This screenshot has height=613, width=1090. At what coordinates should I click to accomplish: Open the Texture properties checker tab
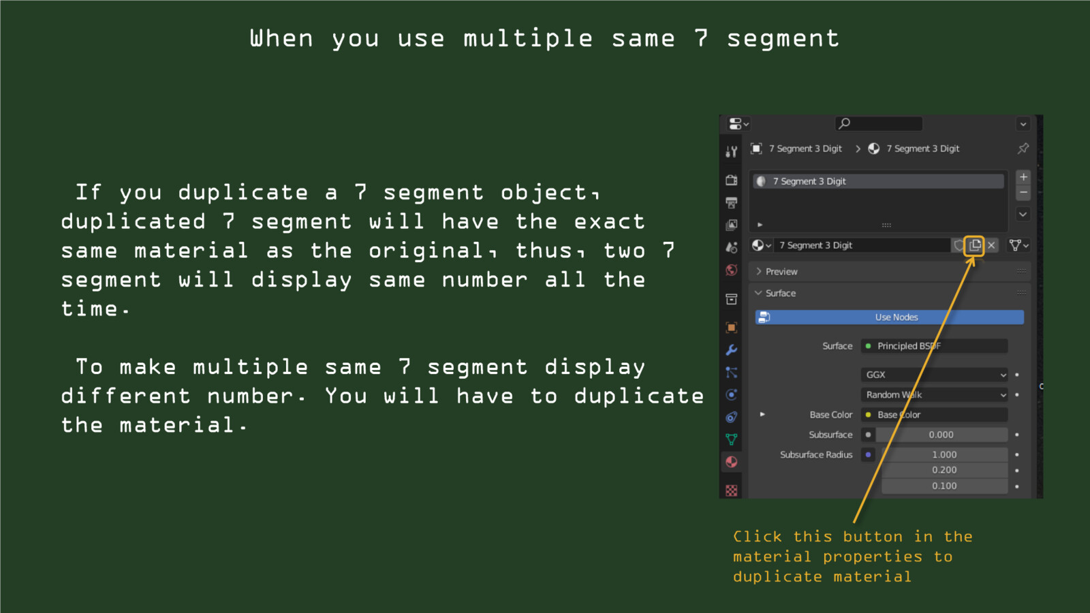[731, 490]
